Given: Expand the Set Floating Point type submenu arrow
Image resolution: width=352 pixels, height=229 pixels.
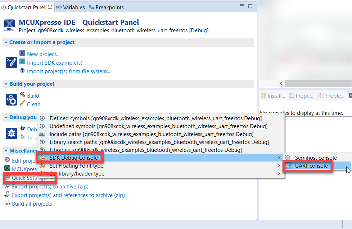Looking at the screenshot, I should [279, 165].
